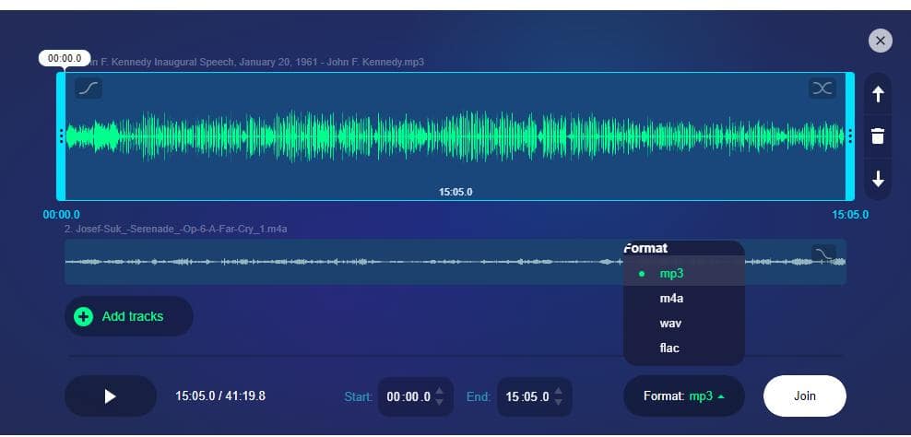Click the right trim handle of Kennedy track
This screenshot has height=437, width=911.
pyautogui.click(x=850, y=136)
